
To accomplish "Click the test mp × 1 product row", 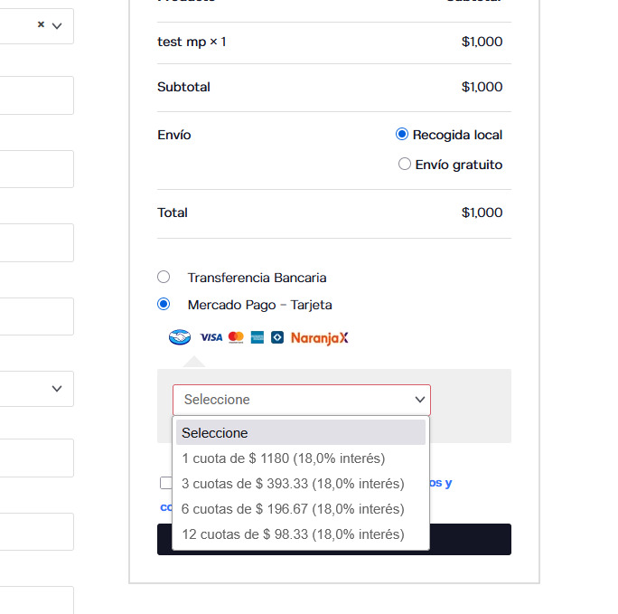I will coord(334,42).
